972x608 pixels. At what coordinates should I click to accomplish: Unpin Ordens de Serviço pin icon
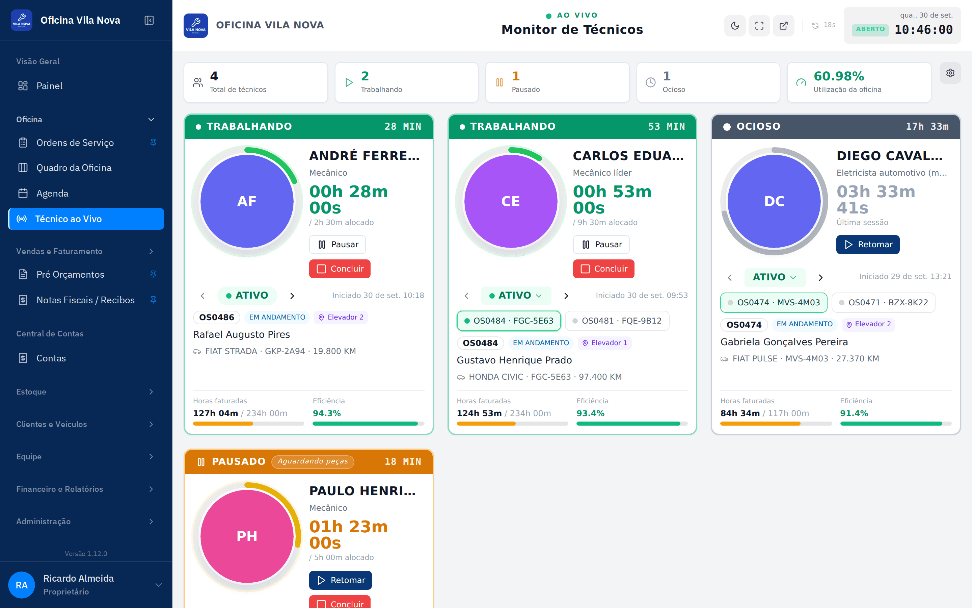pyautogui.click(x=153, y=142)
